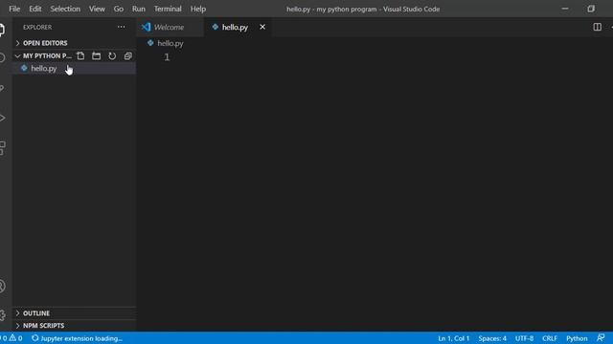This screenshot has width=613, height=344.
Task: Open the Extensions activity bar icon
Action: tap(2, 148)
